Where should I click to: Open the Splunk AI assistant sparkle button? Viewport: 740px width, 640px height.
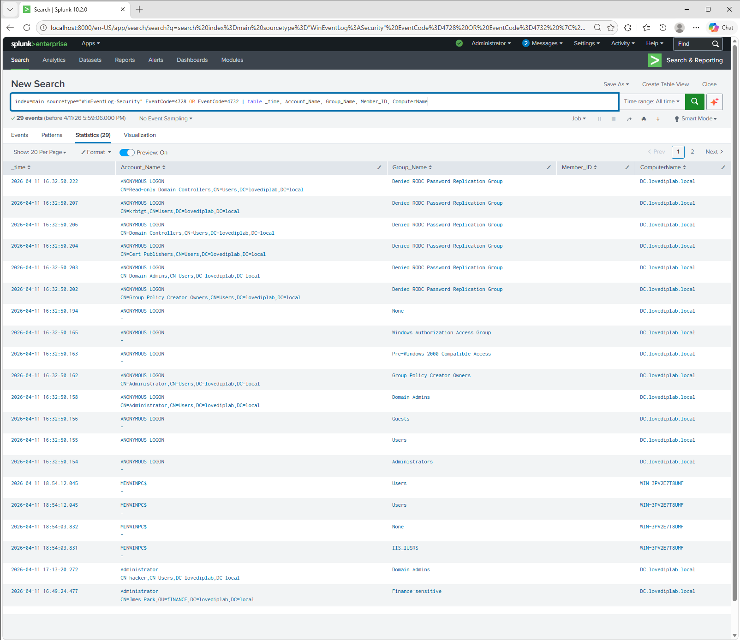coord(714,101)
